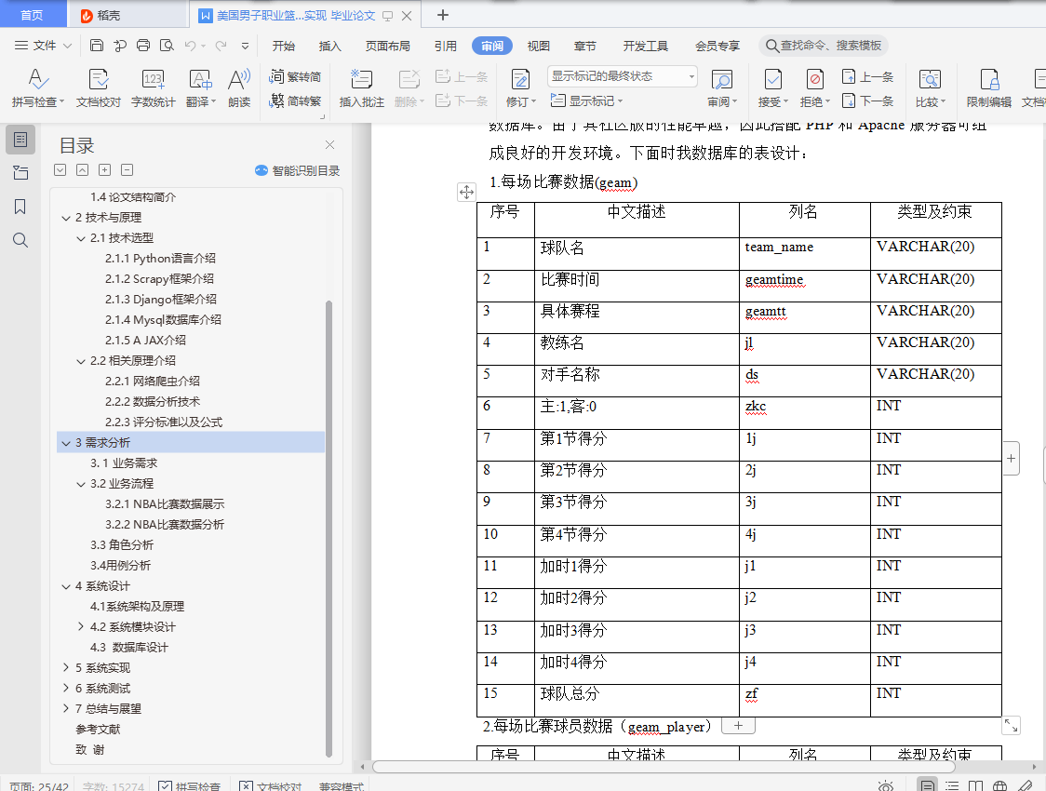Click the Save icon in quick access toolbar
This screenshot has width=1046, height=791.
click(x=97, y=46)
